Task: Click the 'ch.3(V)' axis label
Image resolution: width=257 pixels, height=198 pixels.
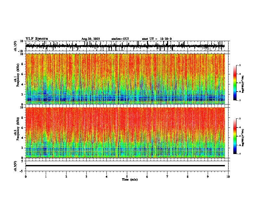Action: 15,166
